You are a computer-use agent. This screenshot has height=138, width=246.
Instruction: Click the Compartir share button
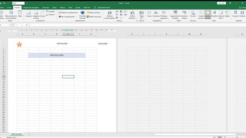tap(243, 8)
